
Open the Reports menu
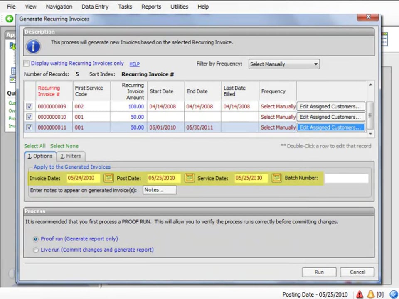click(x=151, y=7)
